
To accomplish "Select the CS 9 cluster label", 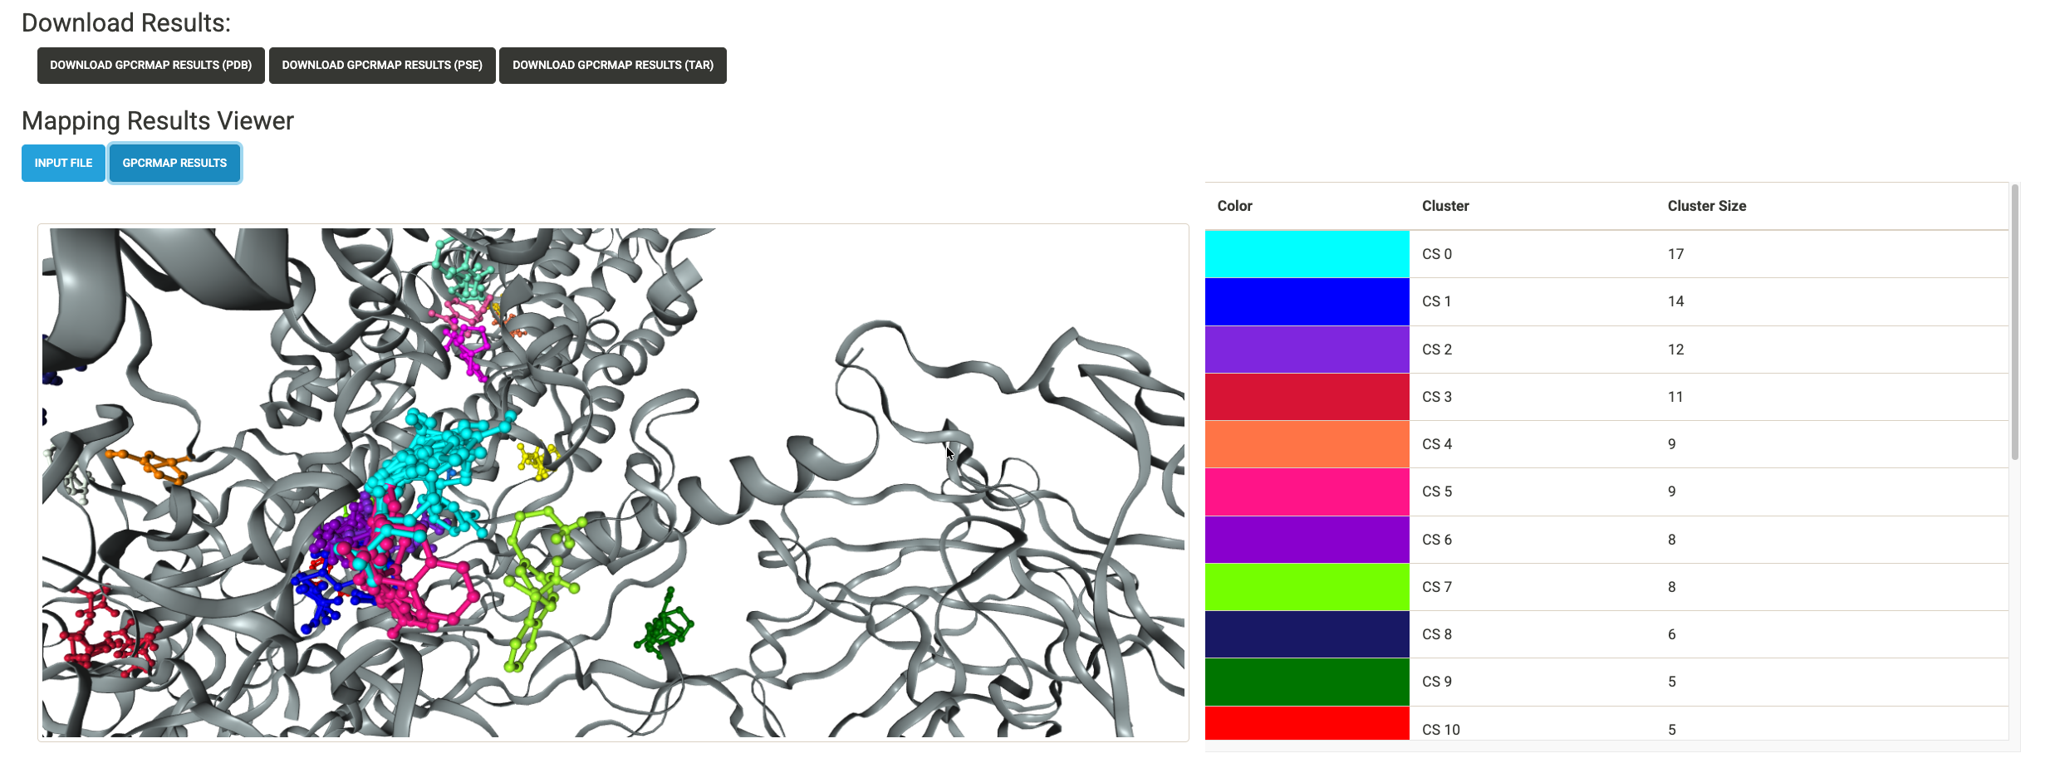I will click(x=1437, y=682).
